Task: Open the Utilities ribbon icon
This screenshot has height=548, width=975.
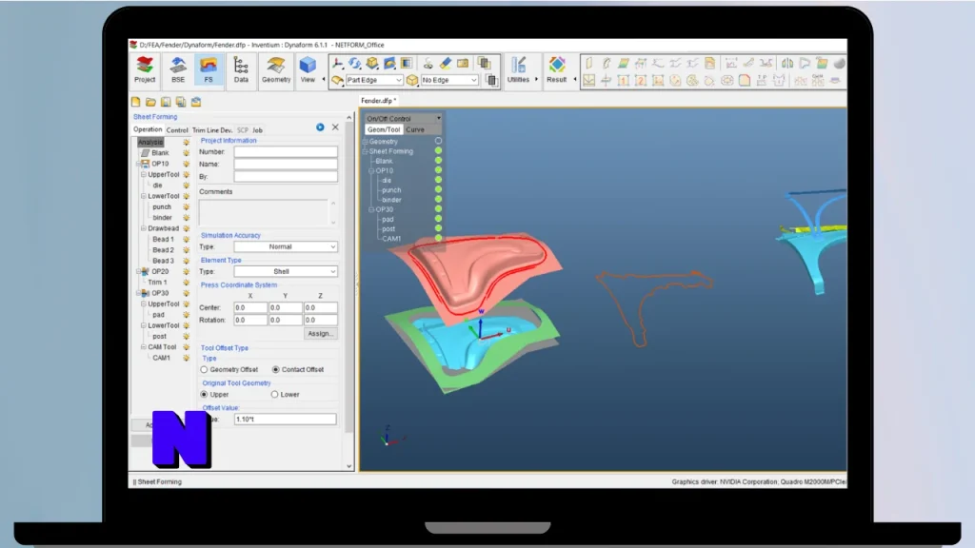Action: click(518, 68)
